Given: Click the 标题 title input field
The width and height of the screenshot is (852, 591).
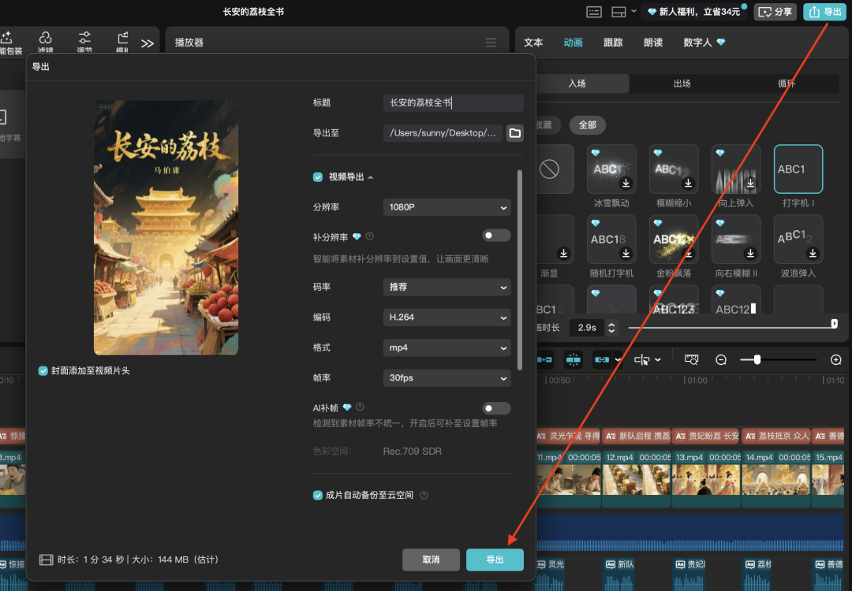Looking at the screenshot, I should coord(452,102).
